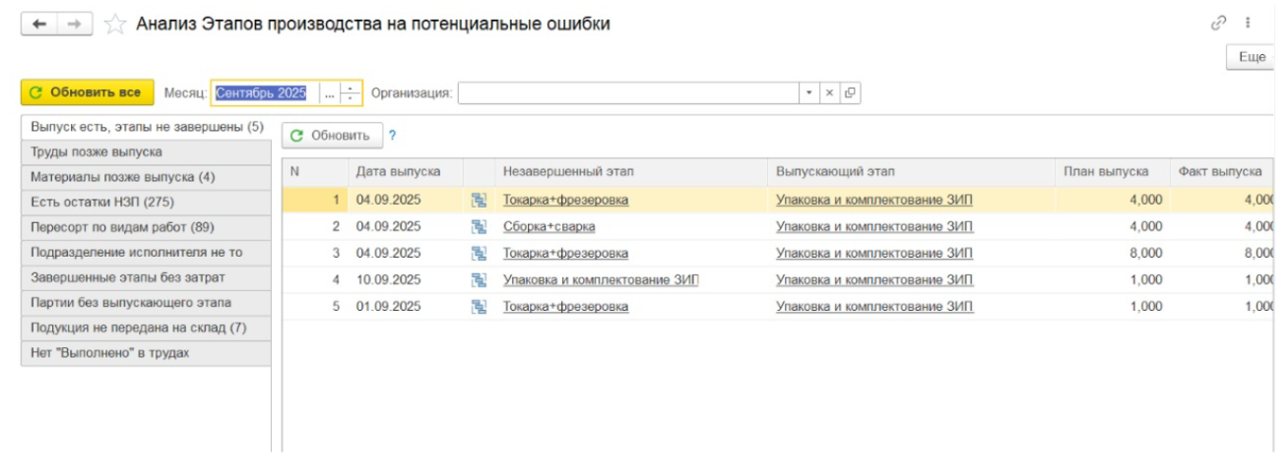Open Токарка+фрезеровка link in row 5
This screenshot has width=1288, height=476.
(565, 306)
